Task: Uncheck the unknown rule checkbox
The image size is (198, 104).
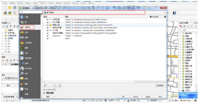Action: 47,36
